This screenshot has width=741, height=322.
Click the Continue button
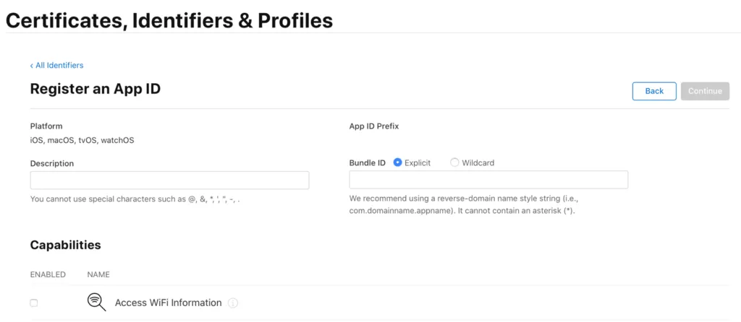click(x=705, y=91)
